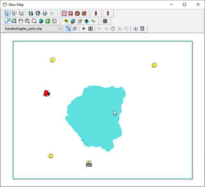
Task: Click the undo curved arrow icon
Action: click(100, 29)
